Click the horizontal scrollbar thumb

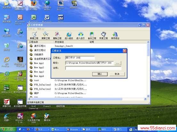76,99
